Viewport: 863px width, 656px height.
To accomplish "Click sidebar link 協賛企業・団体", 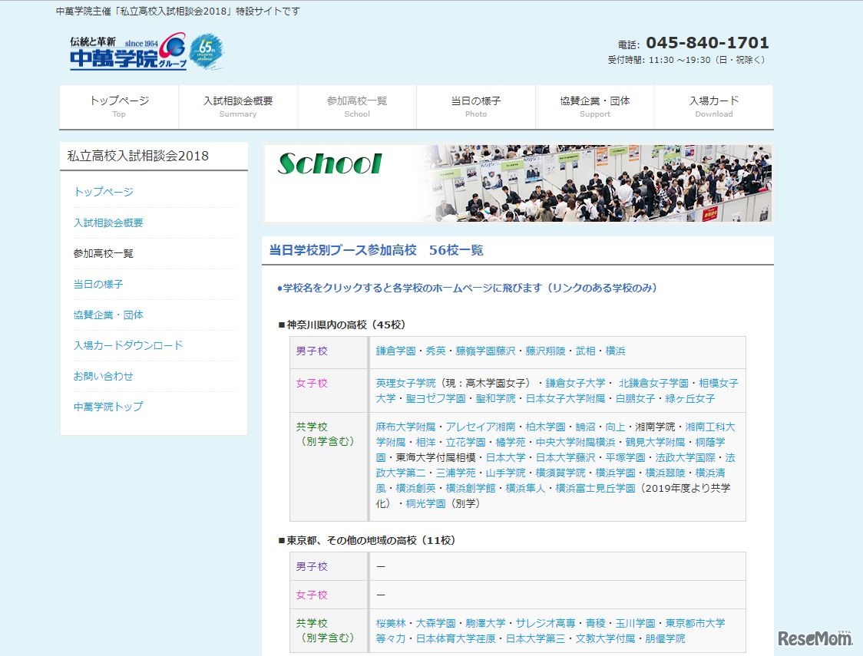I will point(108,315).
